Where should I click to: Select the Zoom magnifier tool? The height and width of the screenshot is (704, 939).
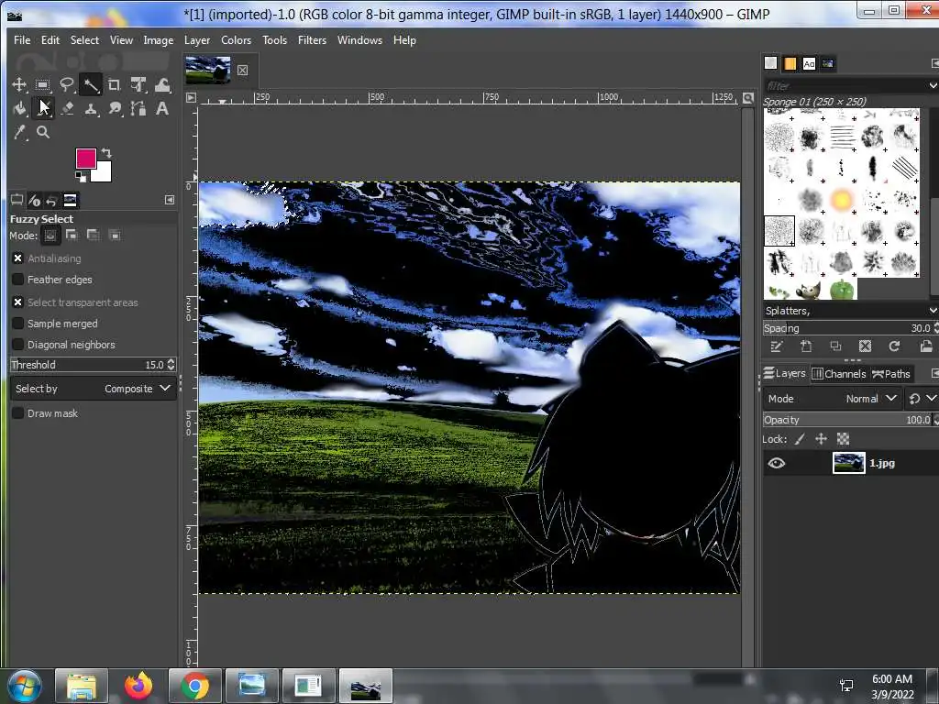[x=42, y=132]
